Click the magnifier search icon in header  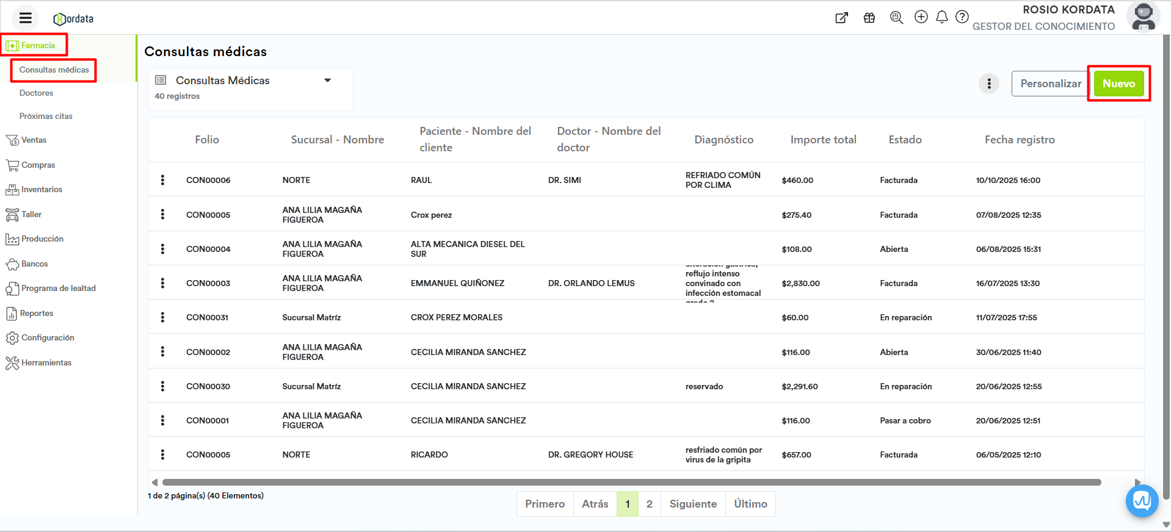point(896,18)
